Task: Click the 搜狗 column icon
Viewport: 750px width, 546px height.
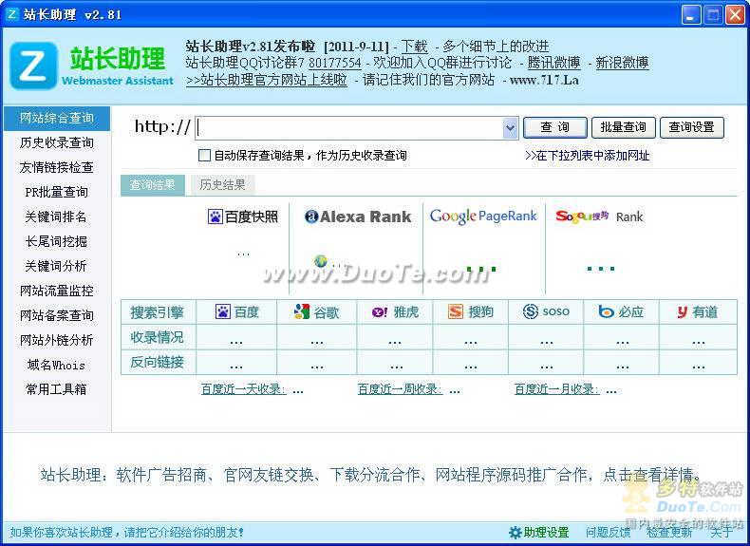Action: [x=456, y=312]
